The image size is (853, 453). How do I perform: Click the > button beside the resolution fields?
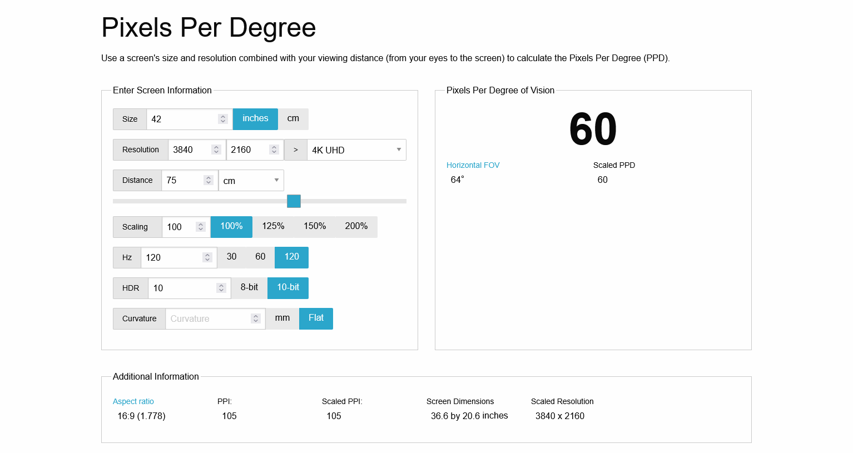click(296, 150)
